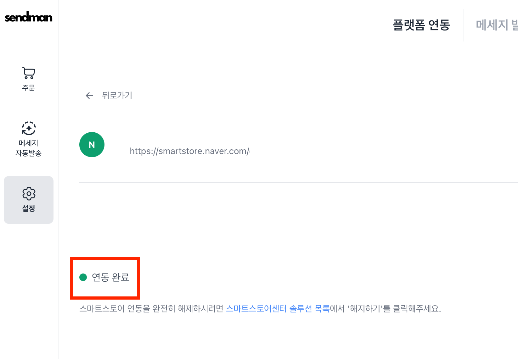Click the 연동 완료 status text
The width and height of the screenshot is (518, 359).
(x=110, y=277)
